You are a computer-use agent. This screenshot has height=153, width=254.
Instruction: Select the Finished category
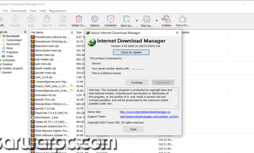click(x=7, y=64)
